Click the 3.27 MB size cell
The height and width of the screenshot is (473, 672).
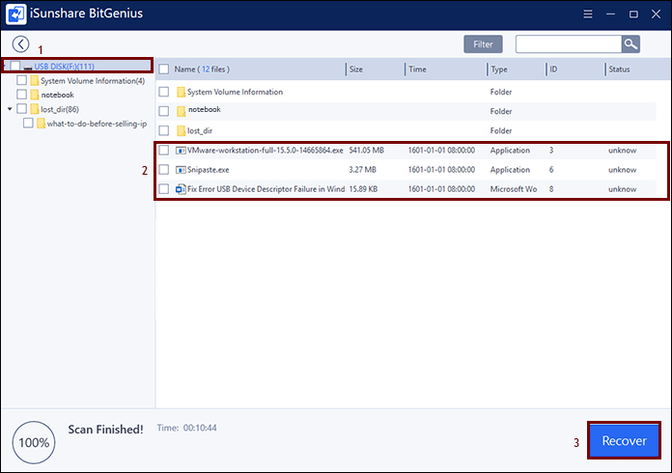click(363, 170)
